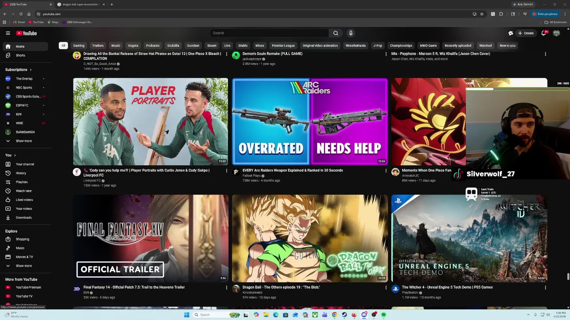Click the search magnifier button
This screenshot has width=570, height=320.
336,33
